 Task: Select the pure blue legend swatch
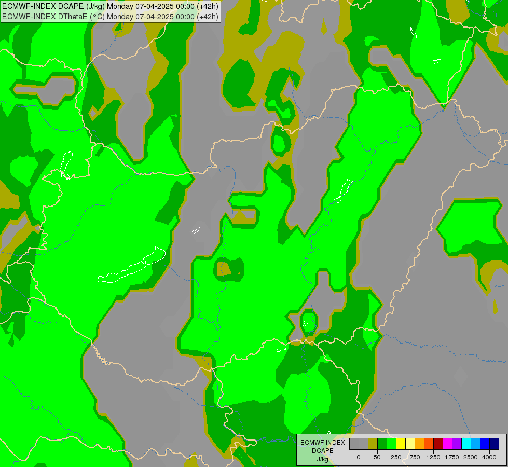click(x=485, y=444)
